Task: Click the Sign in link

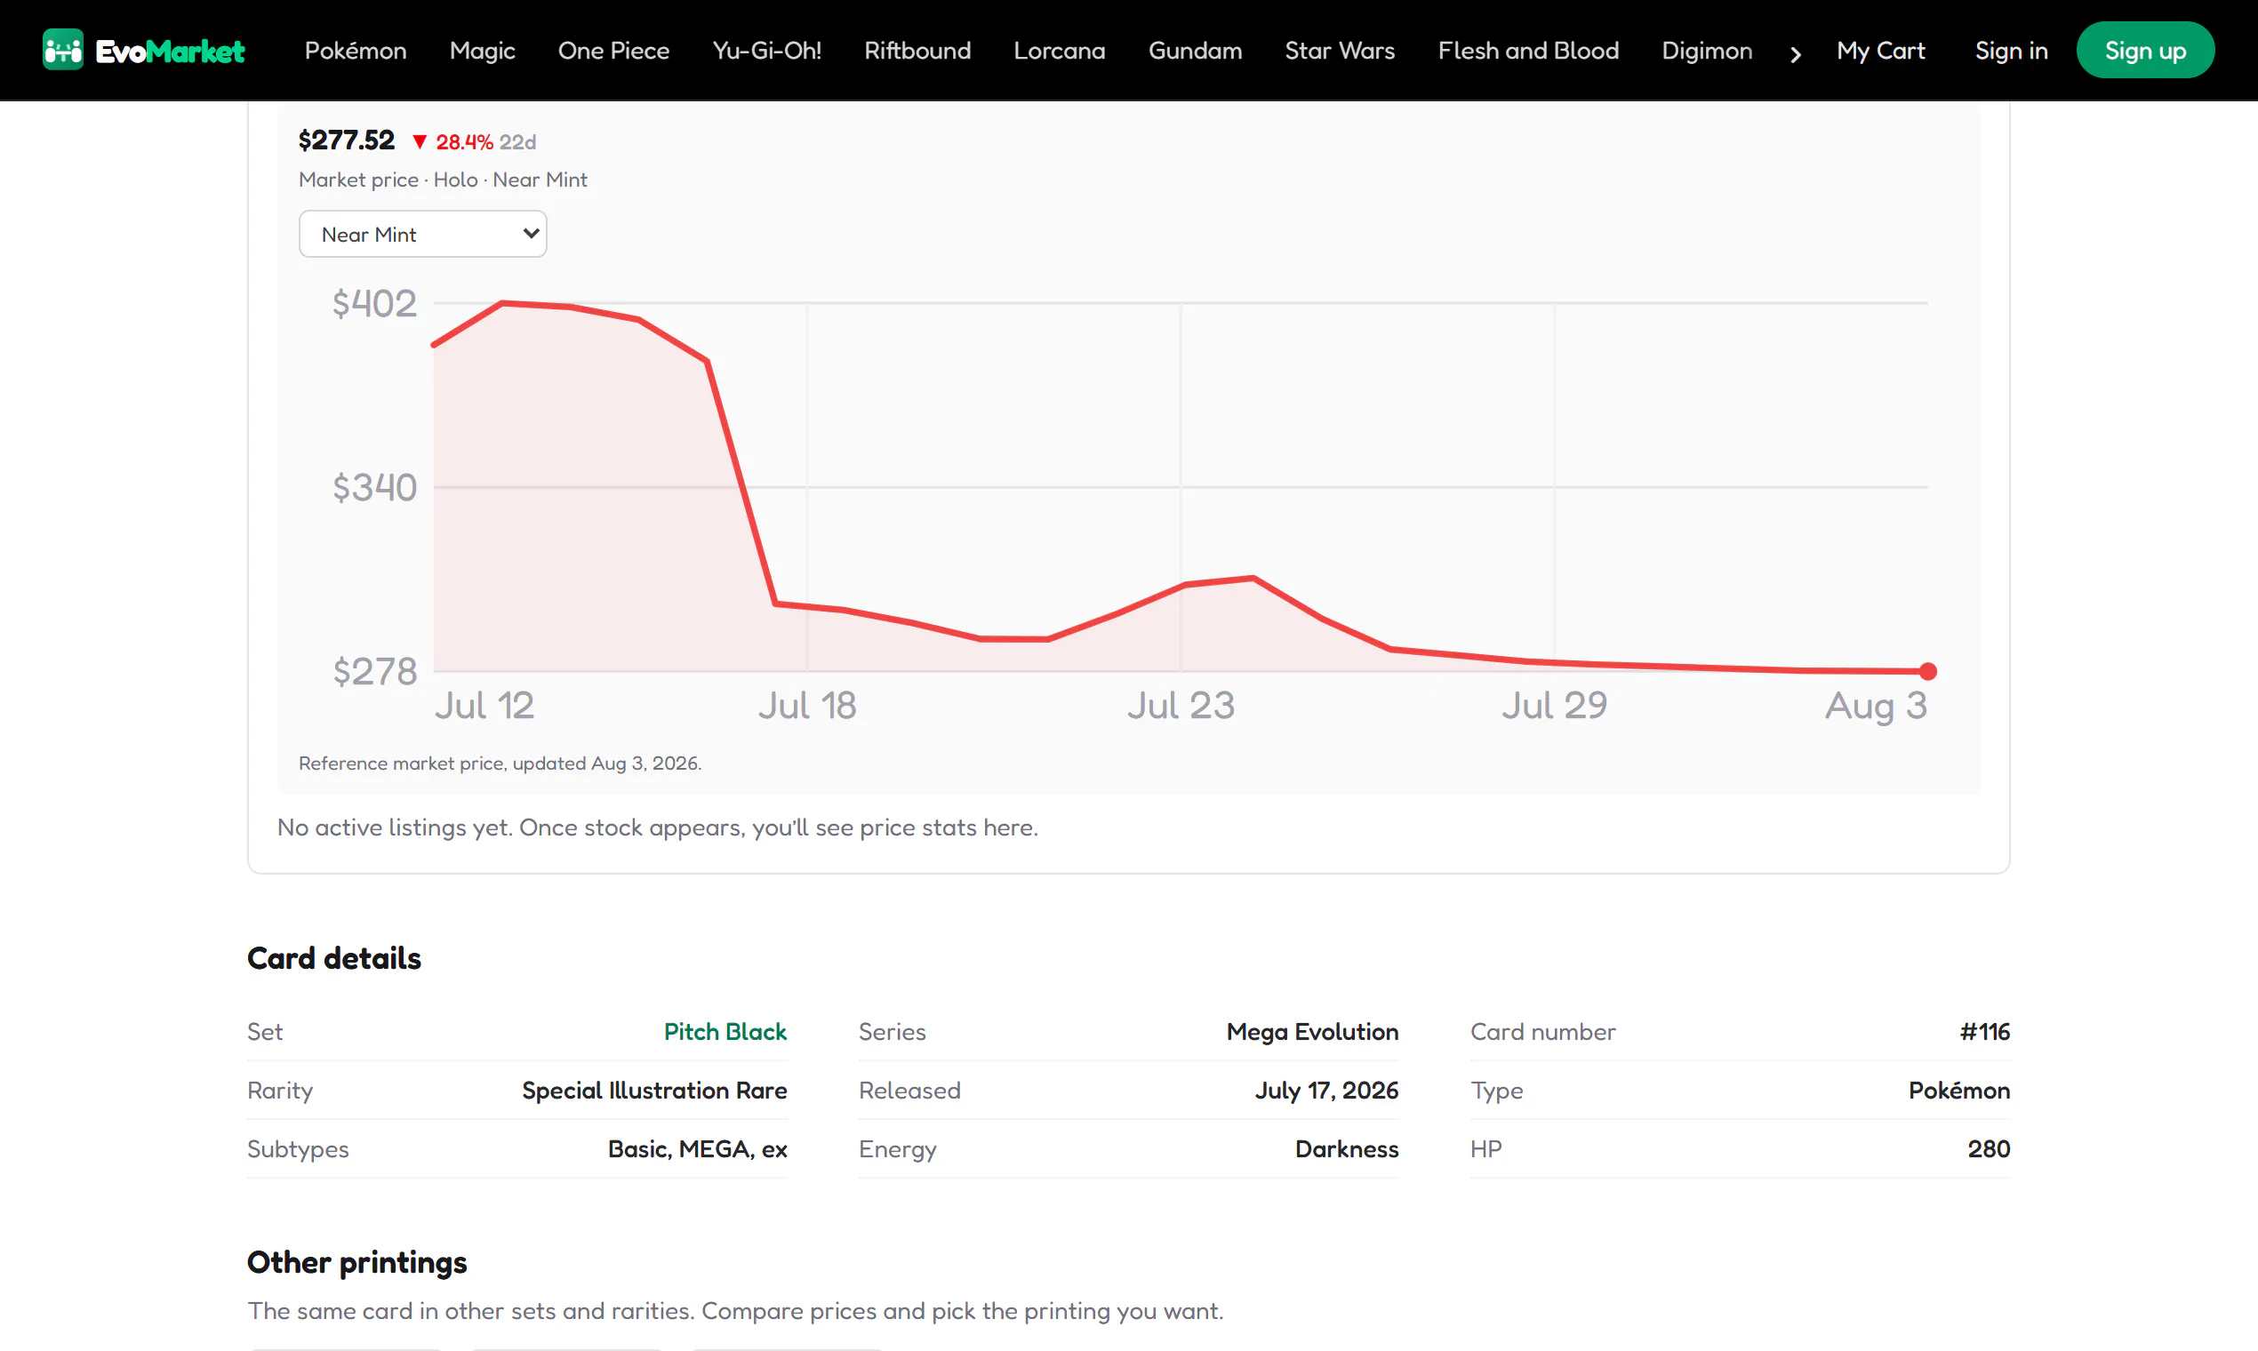Action: click(2011, 50)
